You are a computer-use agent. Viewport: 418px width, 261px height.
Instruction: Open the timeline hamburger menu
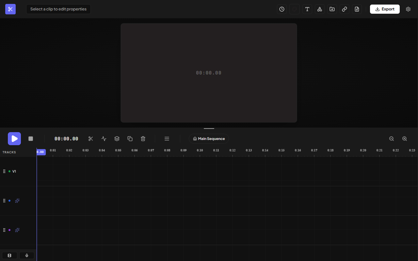pos(167,139)
